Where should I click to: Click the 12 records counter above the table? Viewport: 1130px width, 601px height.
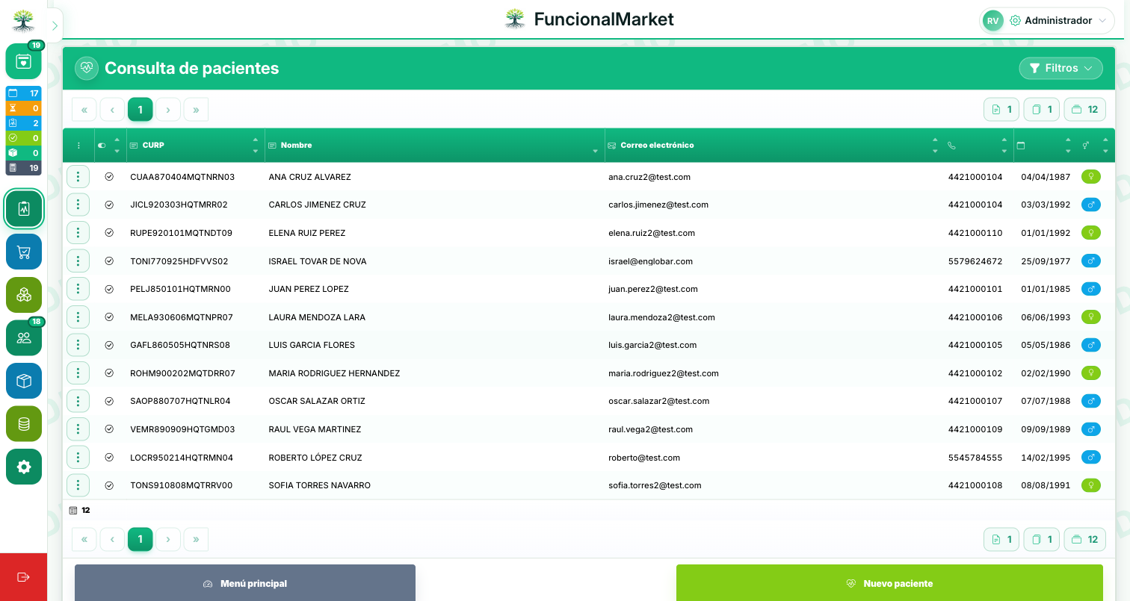click(1084, 110)
